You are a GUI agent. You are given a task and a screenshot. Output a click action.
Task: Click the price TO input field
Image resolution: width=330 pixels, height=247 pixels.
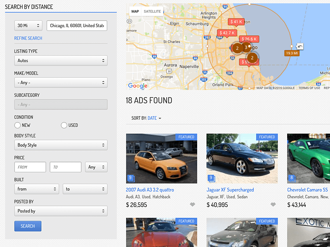pos(66,167)
